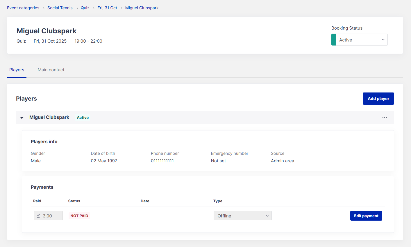Open the three-dot player options menu
Image resolution: width=411 pixels, height=247 pixels.
point(385,117)
